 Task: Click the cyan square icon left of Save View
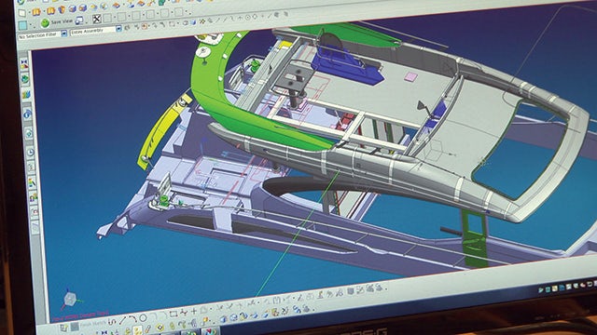coord(23,25)
